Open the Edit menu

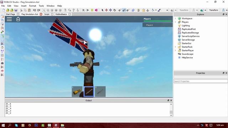coord(9,6)
